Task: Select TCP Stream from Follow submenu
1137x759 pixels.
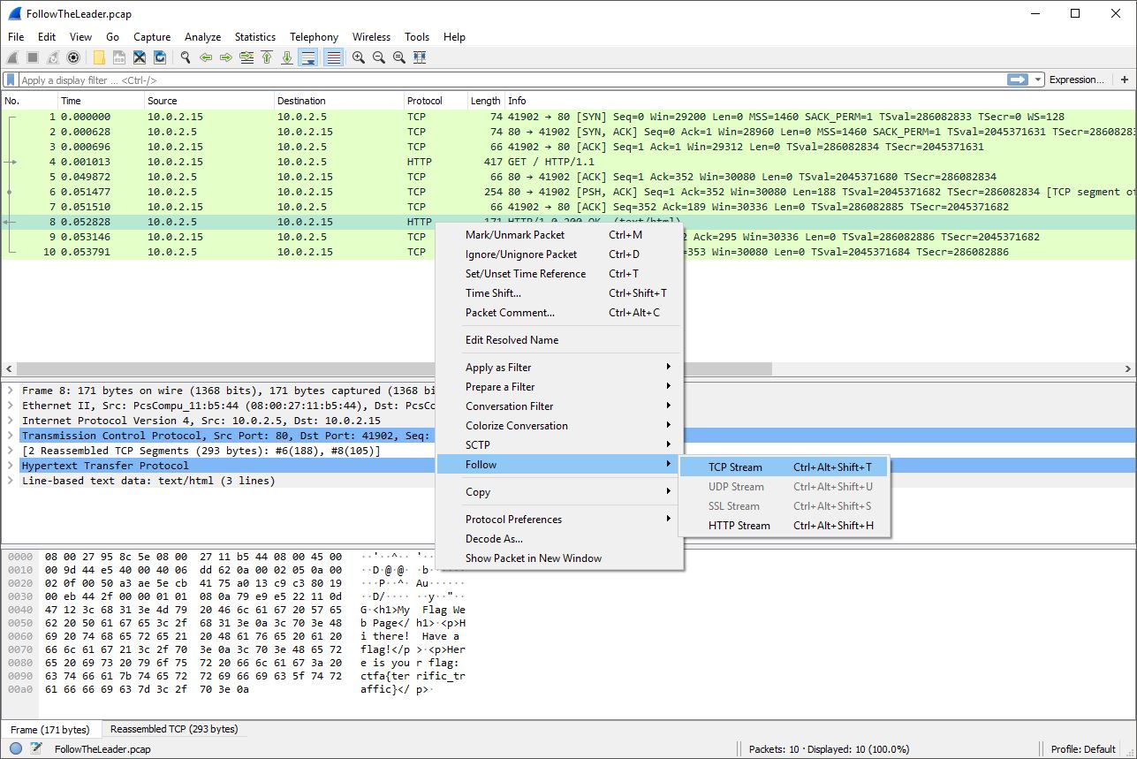Action: click(x=735, y=467)
